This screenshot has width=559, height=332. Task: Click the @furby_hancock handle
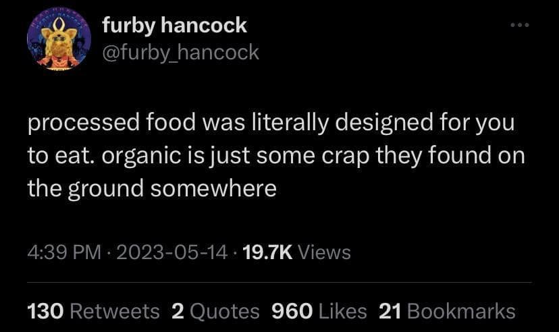click(180, 52)
